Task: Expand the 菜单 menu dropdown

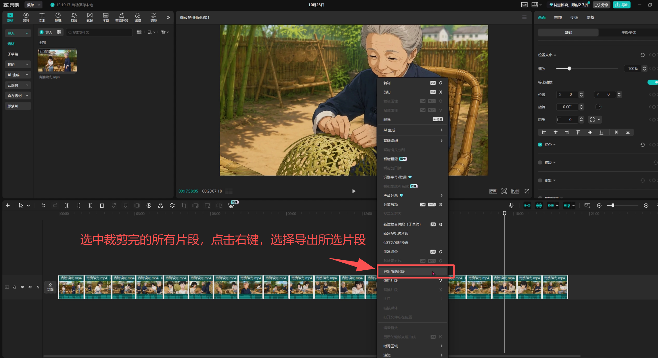Action: click(x=33, y=5)
